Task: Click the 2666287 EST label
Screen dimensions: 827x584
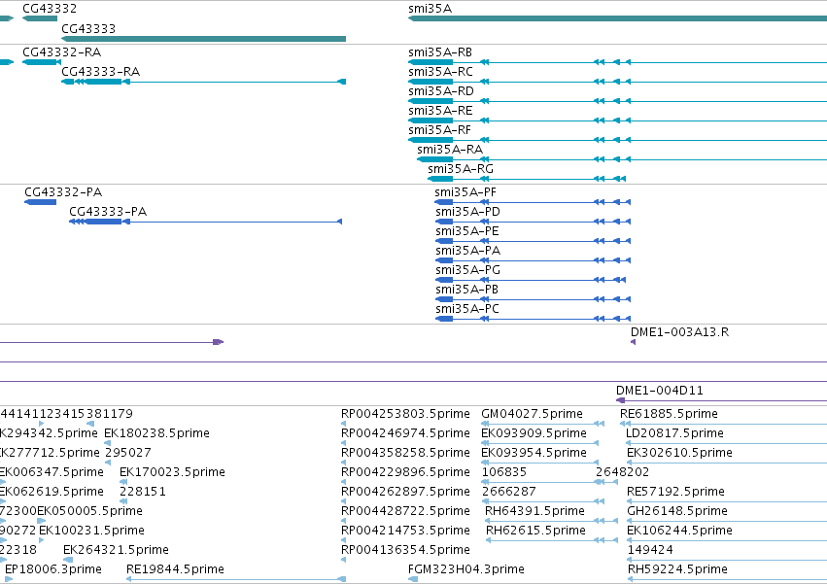Action: click(509, 493)
